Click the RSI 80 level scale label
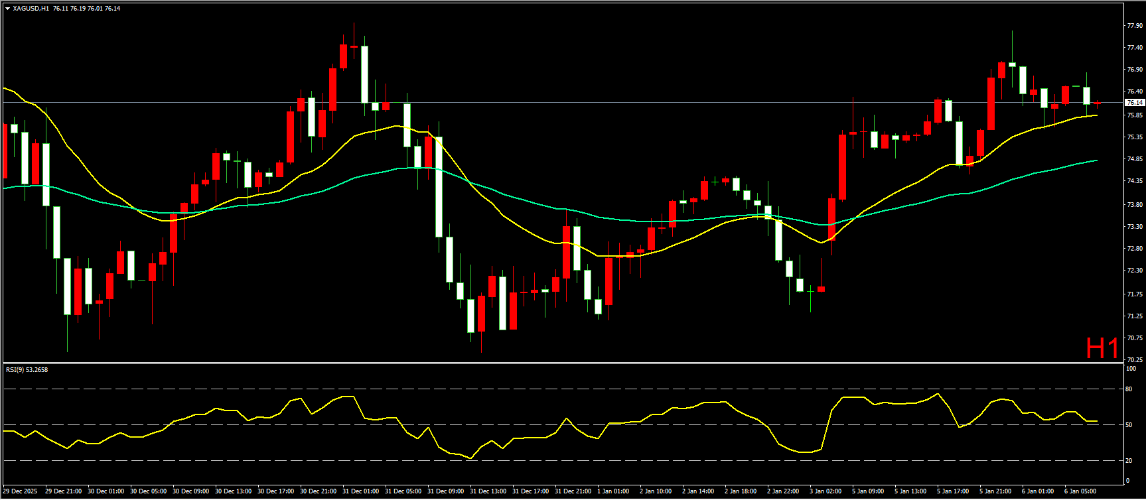 (x=1129, y=389)
